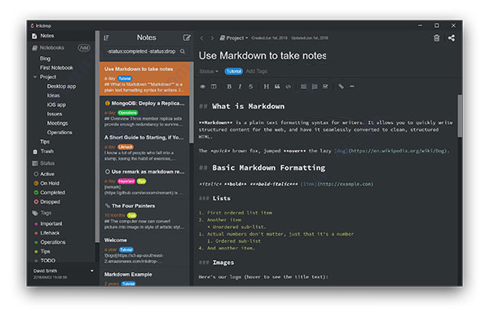Open the MongoDB: Deploy a Replica note
This screenshot has width=489, height=326.
[x=144, y=113]
